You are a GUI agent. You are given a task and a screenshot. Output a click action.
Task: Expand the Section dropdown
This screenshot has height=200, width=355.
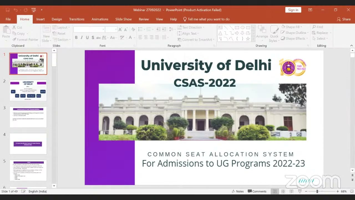pos(62,39)
